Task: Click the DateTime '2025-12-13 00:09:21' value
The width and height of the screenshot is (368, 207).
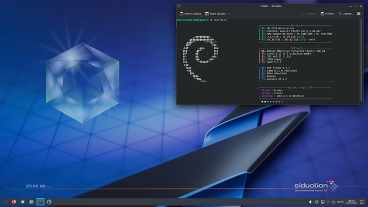Action: pos(290,96)
